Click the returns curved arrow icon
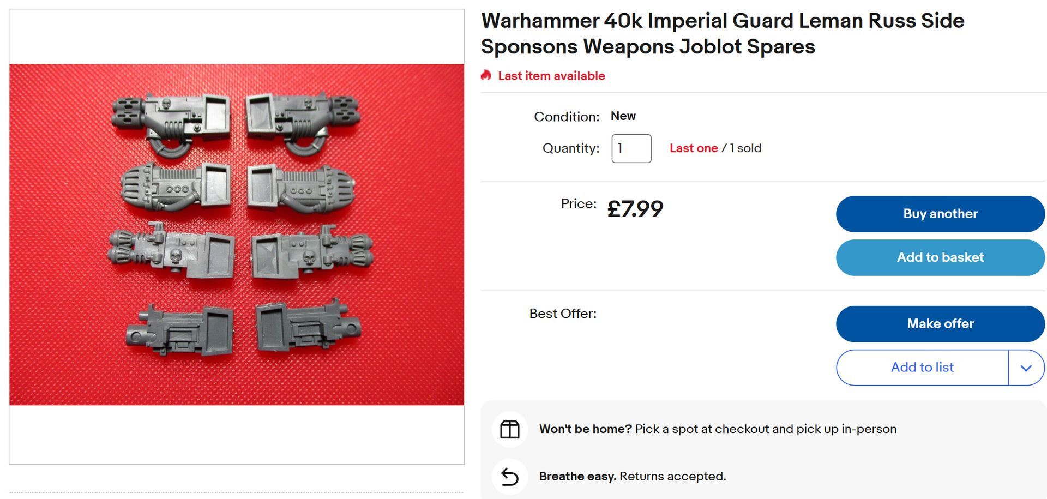1047x499 pixels. coord(510,477)
